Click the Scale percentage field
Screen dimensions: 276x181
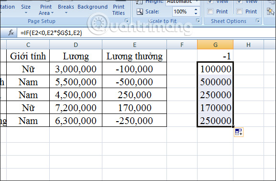point(183,11)
